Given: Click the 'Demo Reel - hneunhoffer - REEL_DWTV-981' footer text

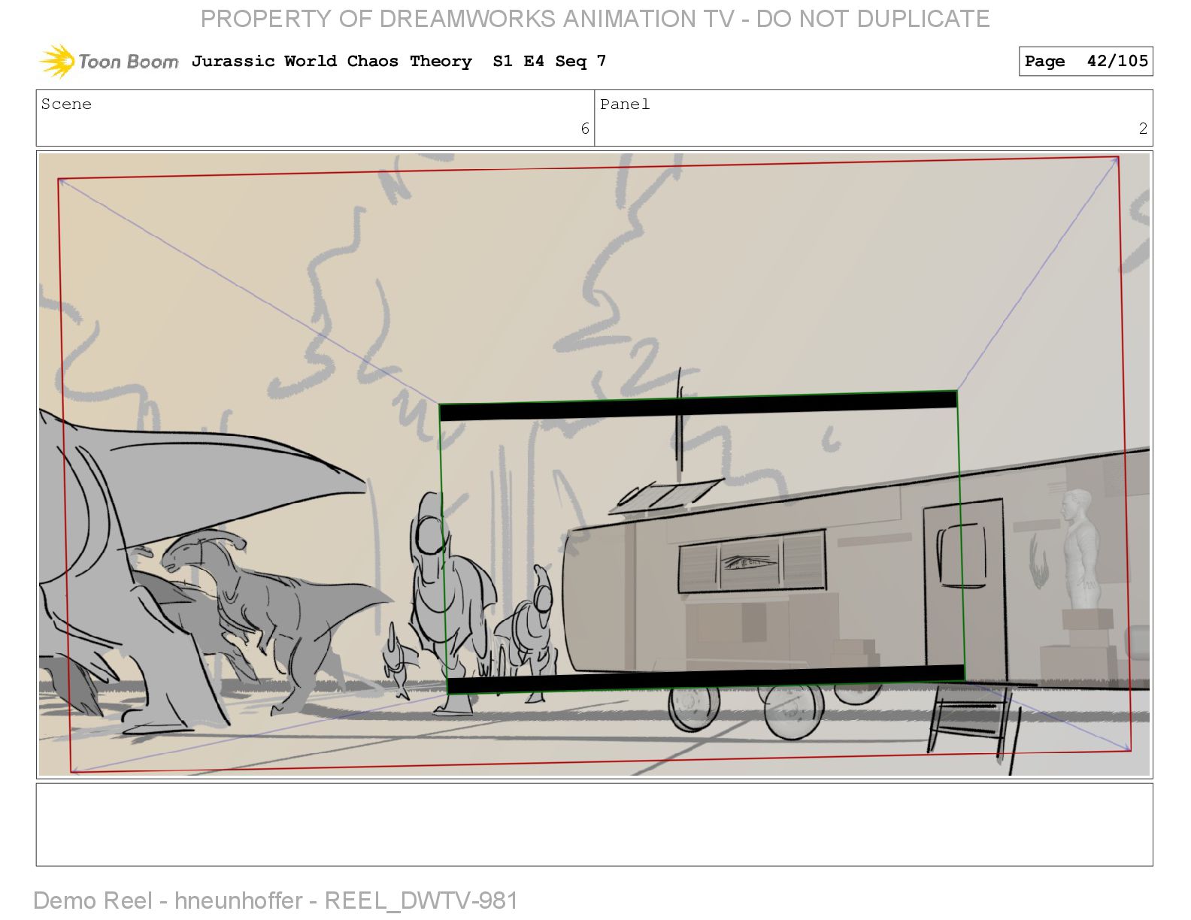Looking at the screenshot, I should click(x=276, y=900).
